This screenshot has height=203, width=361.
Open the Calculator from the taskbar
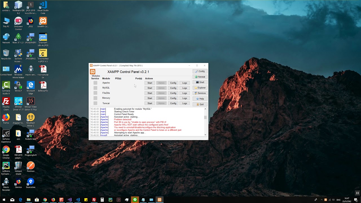[x=102, y=200]
